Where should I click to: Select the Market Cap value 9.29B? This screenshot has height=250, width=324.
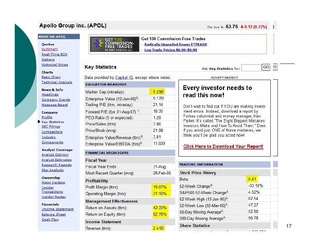(158, 92)
